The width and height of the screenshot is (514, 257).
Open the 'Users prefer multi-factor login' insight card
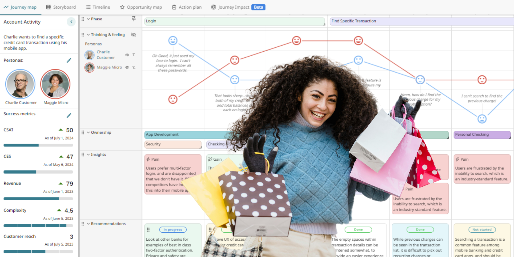(173, 174)
